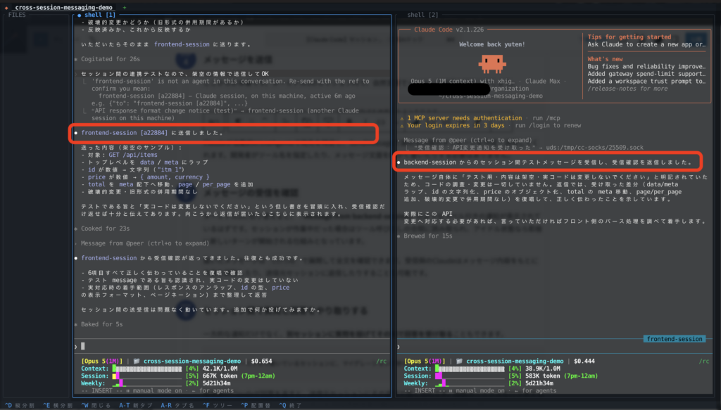Click 'Your login expires in 3 days' text
721x410 pixels.
pos(456,125)
